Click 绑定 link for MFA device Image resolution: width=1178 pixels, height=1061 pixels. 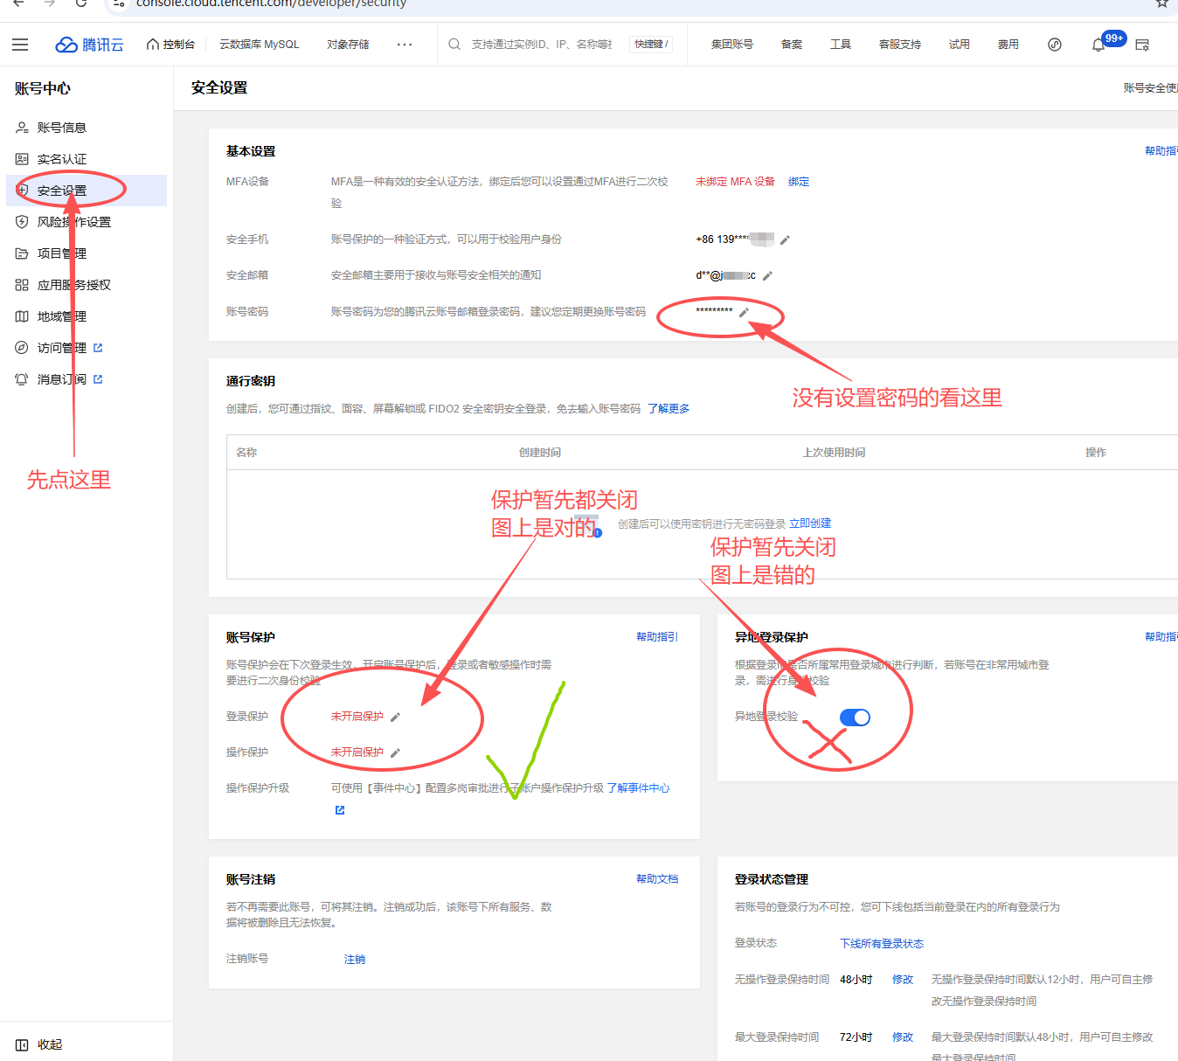798,182
